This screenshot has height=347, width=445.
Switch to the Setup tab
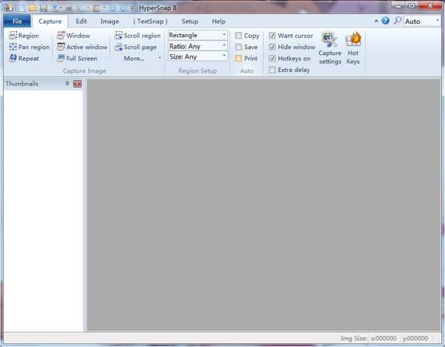click(x=190, y=22)
